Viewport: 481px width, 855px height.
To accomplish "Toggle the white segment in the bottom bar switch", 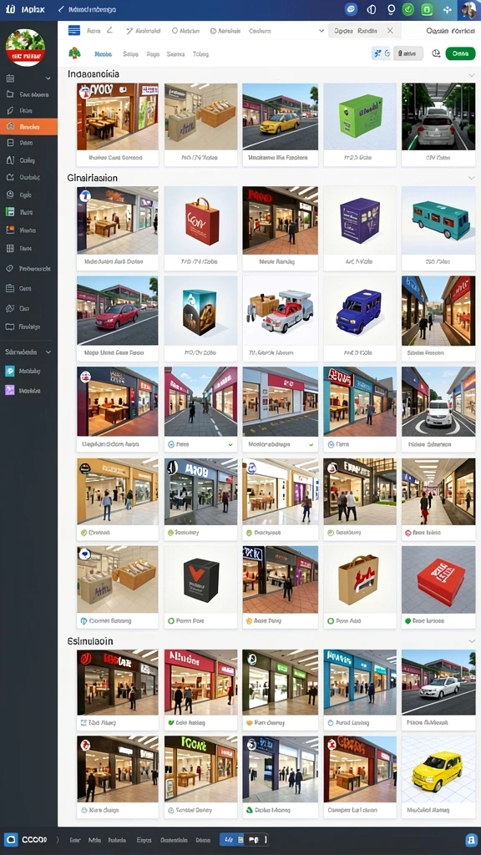I will [x=256, y=839].
